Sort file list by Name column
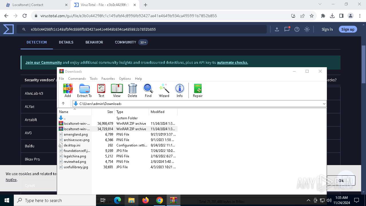Screen dimensions: 366x206 coord(75,112)
